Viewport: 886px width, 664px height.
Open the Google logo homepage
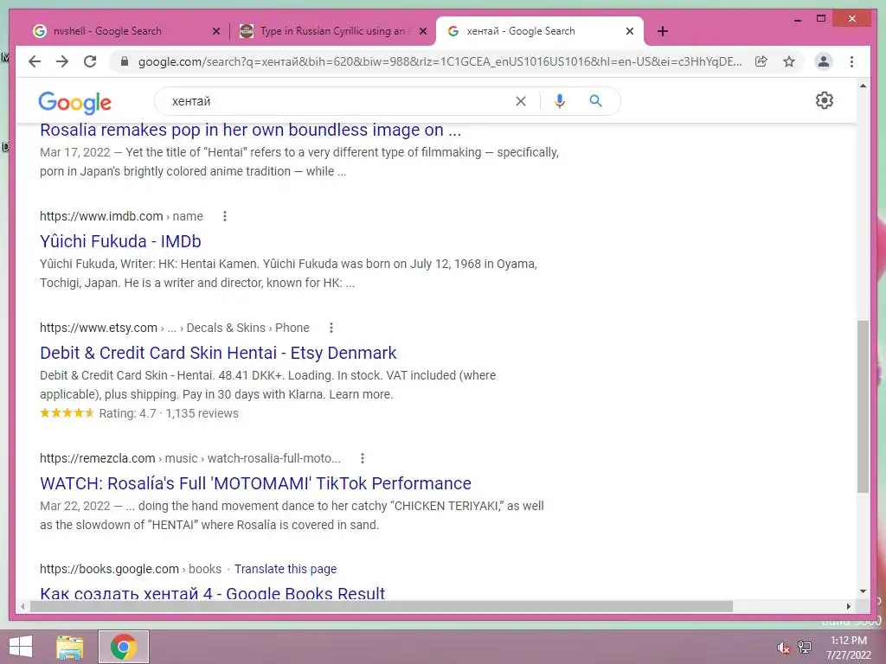coord(74,103)
